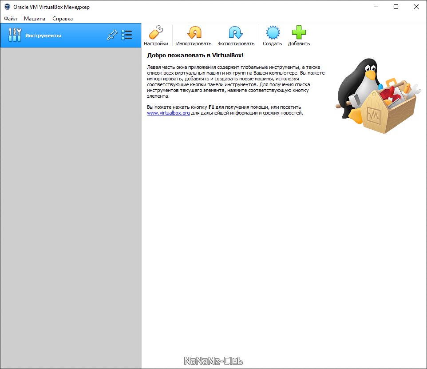Open the Настройки (Settings) wrench icon
Screen dimensions: 427x369
tap(156, 32)
